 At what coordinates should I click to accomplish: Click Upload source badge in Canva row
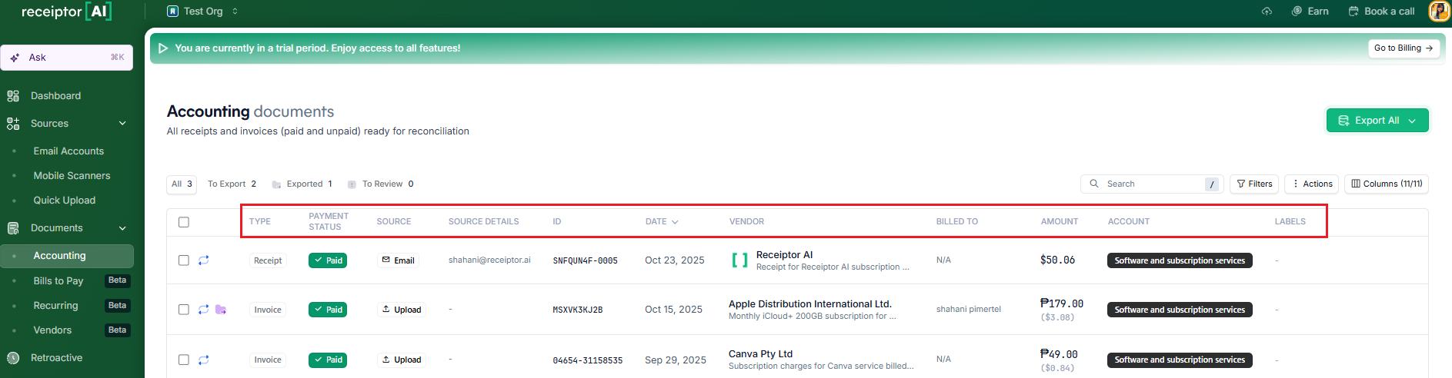401,360
